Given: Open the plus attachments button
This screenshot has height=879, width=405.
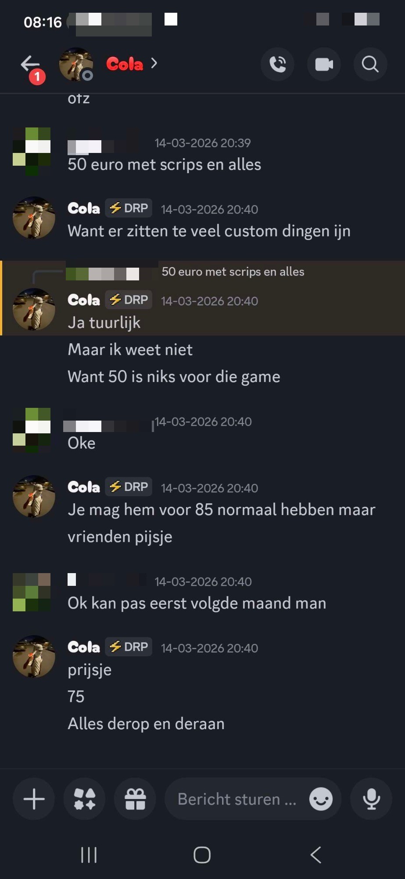Looking at the screenshot, I should (34, 799).
